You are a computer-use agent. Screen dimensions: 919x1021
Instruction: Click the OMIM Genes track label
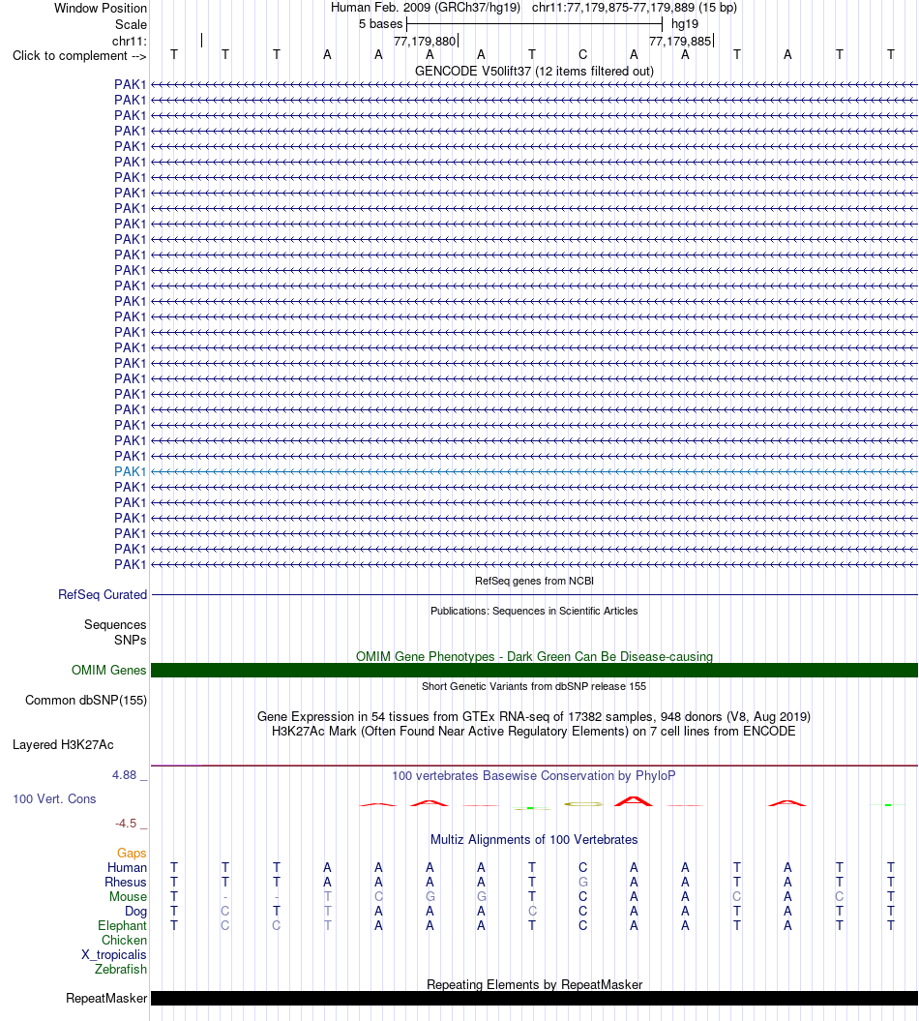pos(108,670)
